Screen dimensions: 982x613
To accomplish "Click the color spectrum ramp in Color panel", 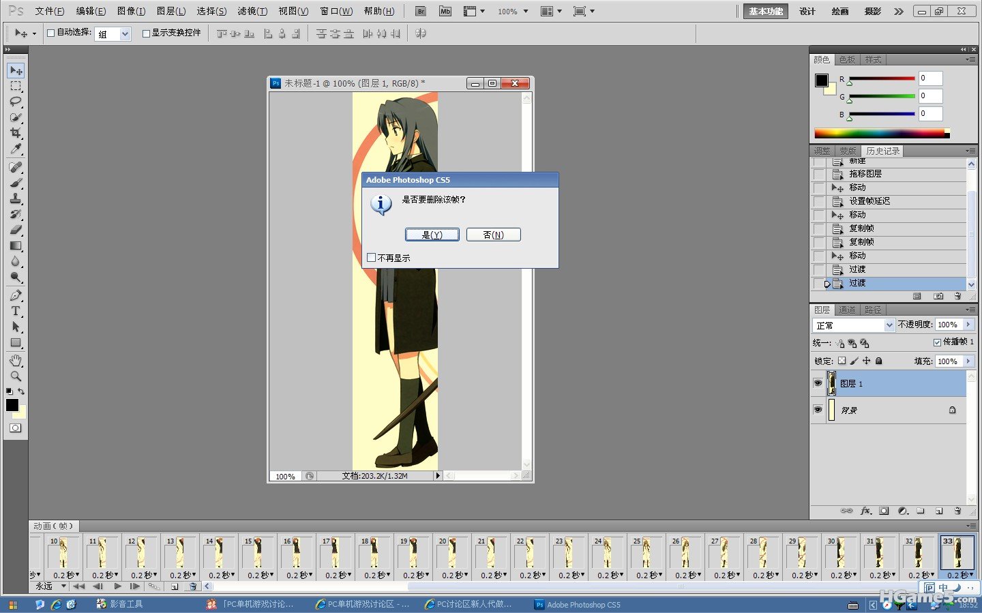I will [x=882, y=133].
